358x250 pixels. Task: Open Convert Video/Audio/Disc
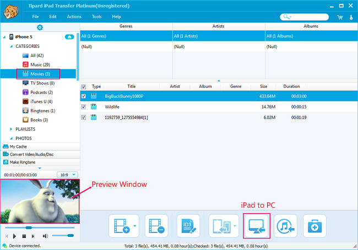point(40,154)
